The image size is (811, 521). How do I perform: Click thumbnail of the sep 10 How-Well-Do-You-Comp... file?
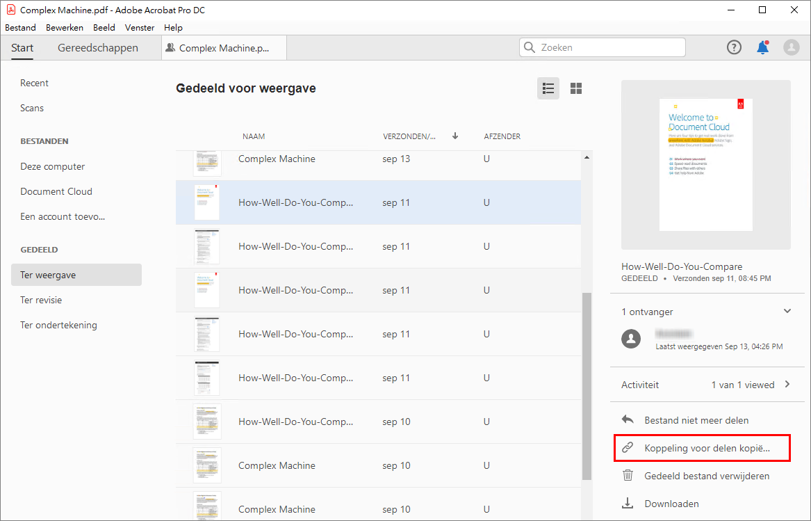pyautogui.click(x=207, y=422)
